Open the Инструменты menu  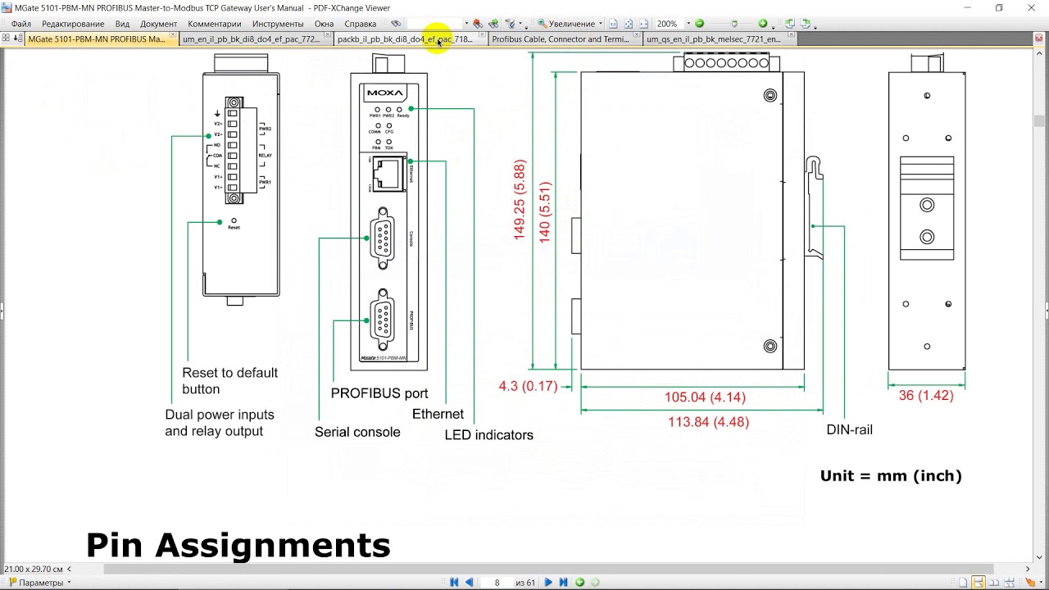point(278,24)
